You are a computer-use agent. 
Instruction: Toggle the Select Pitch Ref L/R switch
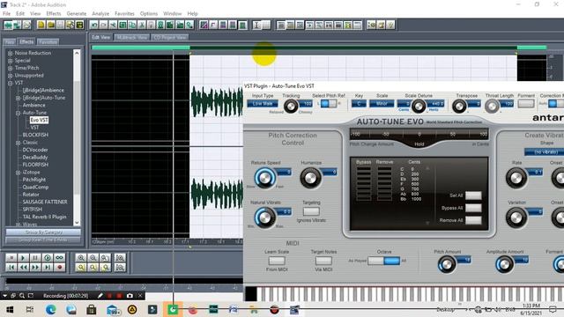click(x=329, y=104)
